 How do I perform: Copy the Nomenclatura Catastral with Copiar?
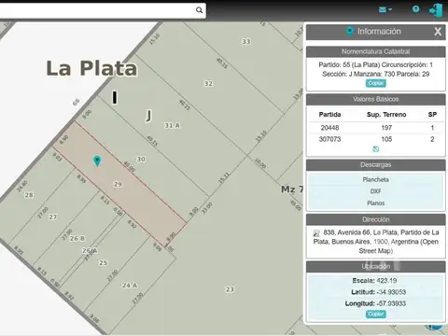[x=376, y=83]
